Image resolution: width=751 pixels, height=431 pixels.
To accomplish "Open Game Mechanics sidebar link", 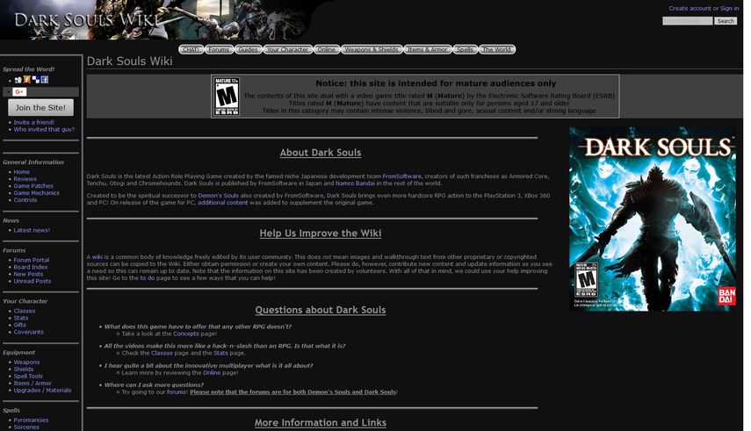I will tap(36, 193).
